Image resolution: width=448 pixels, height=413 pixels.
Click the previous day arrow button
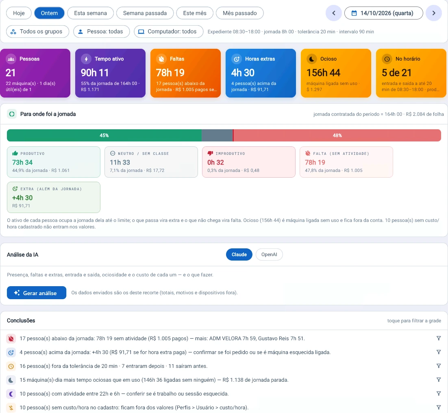(x=333, y=13)
